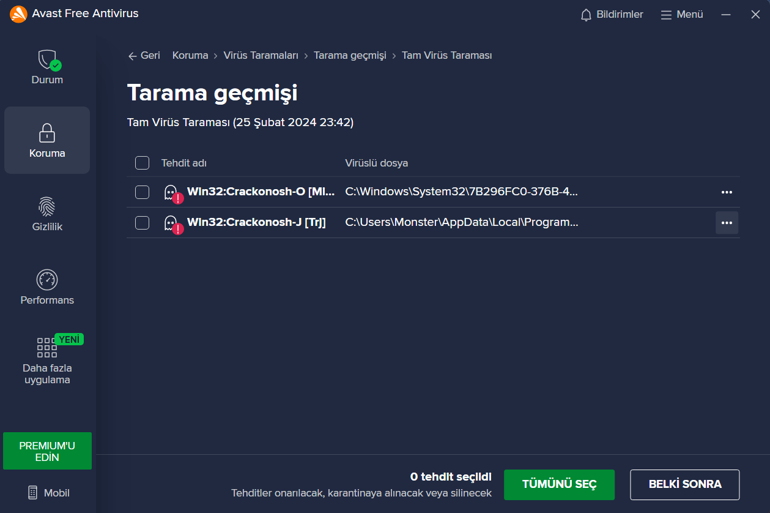Click the C:\Users\Monster file path
The width and height of the screenshot is (770, 513).
click(462, 222)
